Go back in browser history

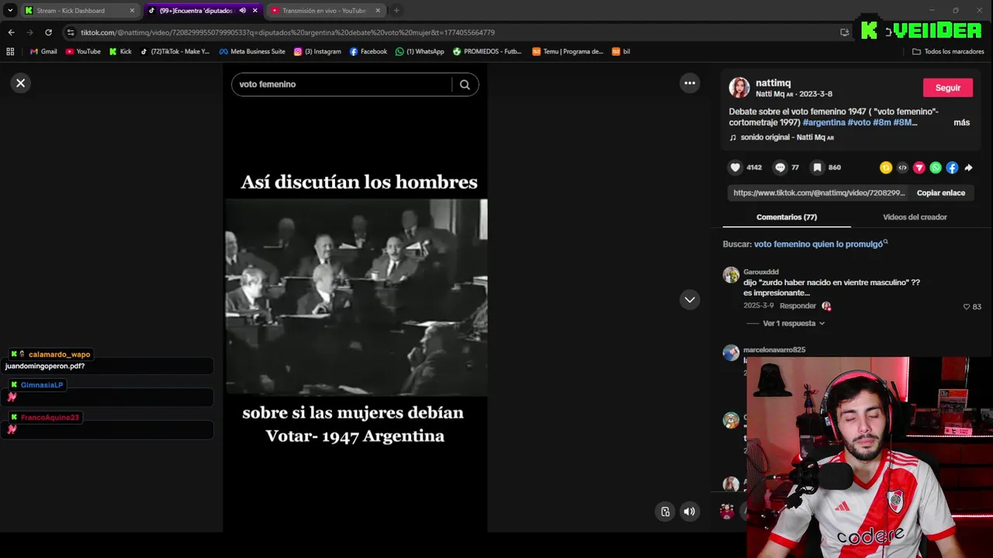(11, 33)
